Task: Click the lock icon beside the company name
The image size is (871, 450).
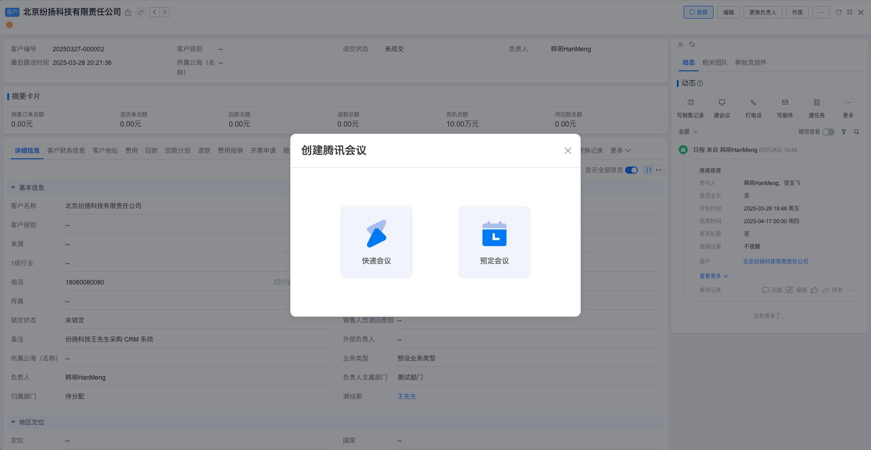Action: coord(128,12)
